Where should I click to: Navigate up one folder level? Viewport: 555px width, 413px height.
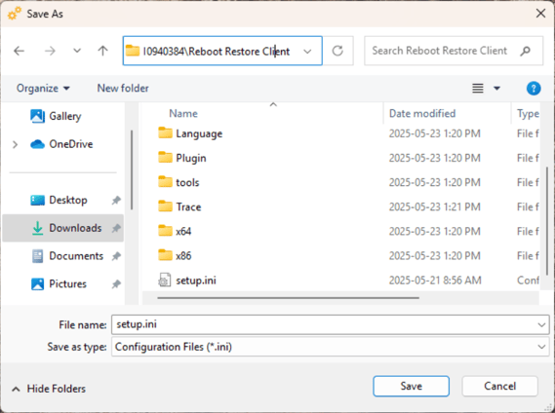[x=102, y=51]
